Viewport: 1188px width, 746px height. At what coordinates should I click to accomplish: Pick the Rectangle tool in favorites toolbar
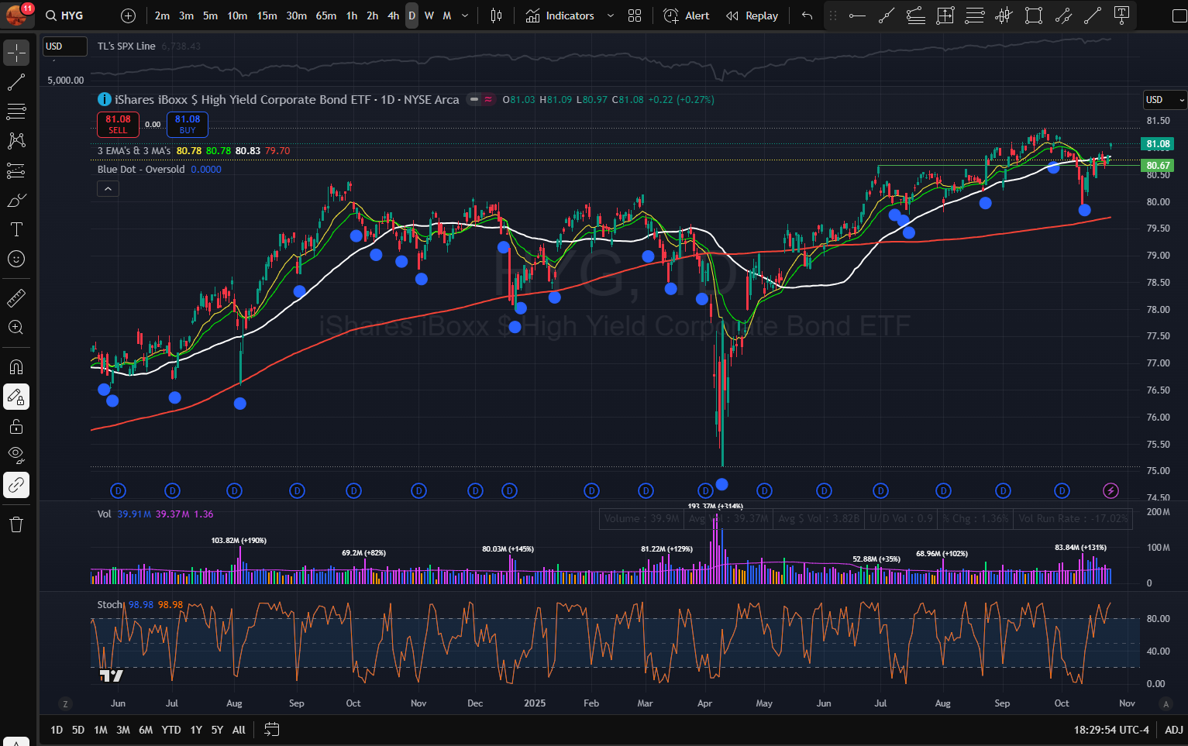pyautogui.click(x=1033, y=15)
